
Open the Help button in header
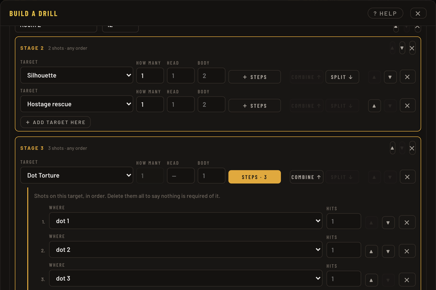coord(385,13)
